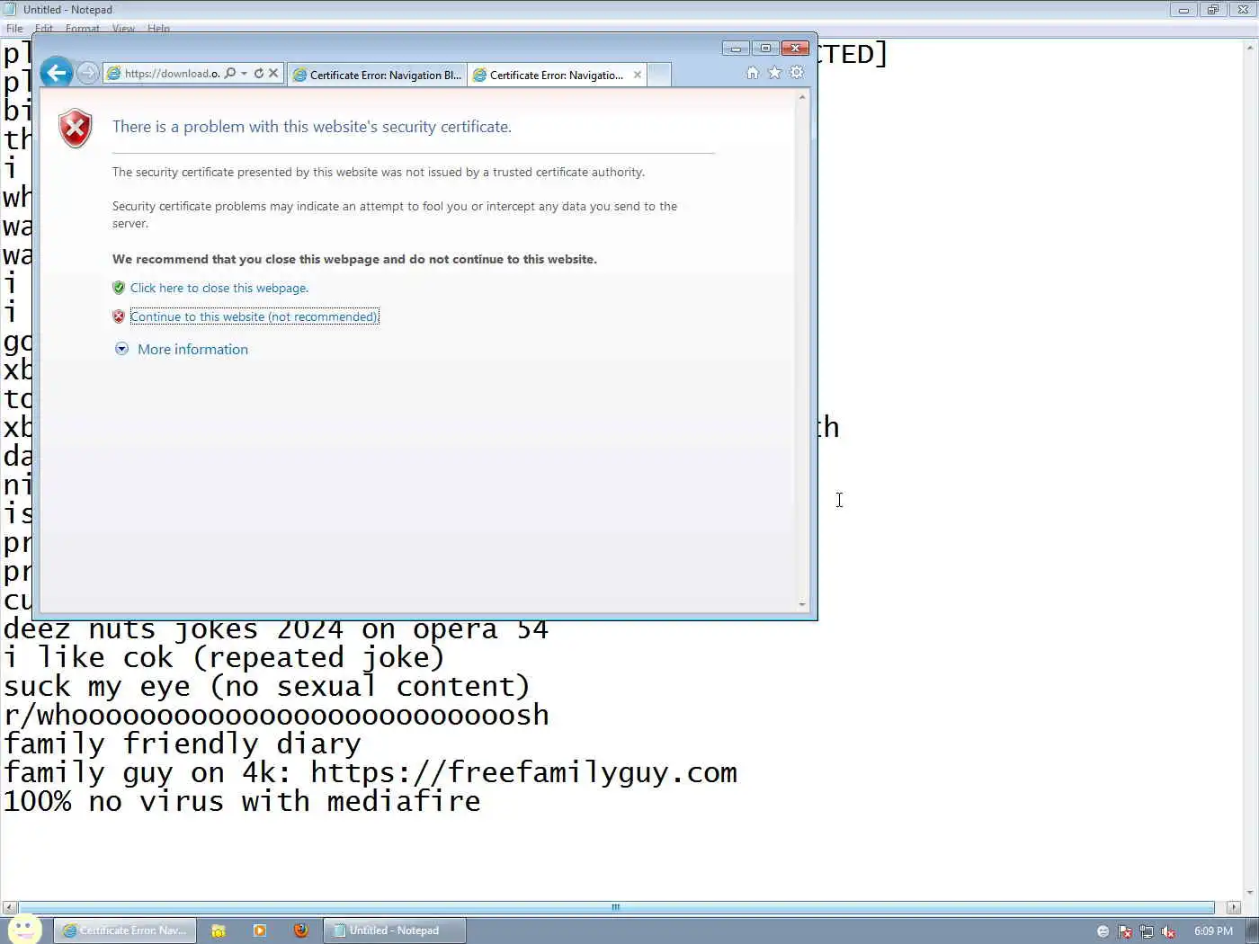Click 'Click here to close this webpage' link
This screenshot has height=944, width=1259.
pos(219,288)
